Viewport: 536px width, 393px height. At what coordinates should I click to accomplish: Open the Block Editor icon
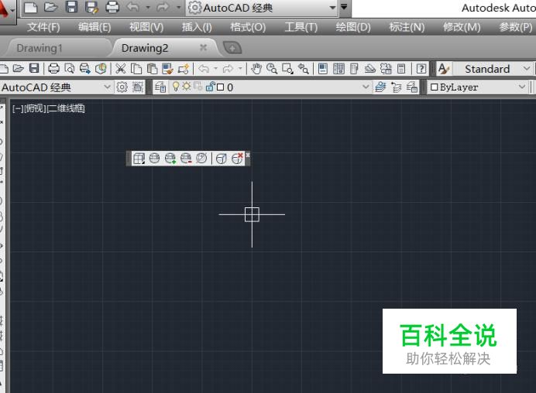(184, 69)
